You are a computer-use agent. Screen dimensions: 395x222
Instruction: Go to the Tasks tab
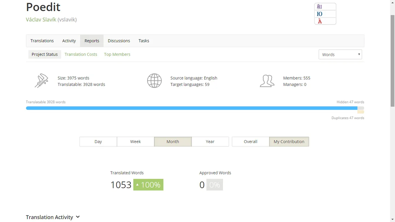click(144, 41)
